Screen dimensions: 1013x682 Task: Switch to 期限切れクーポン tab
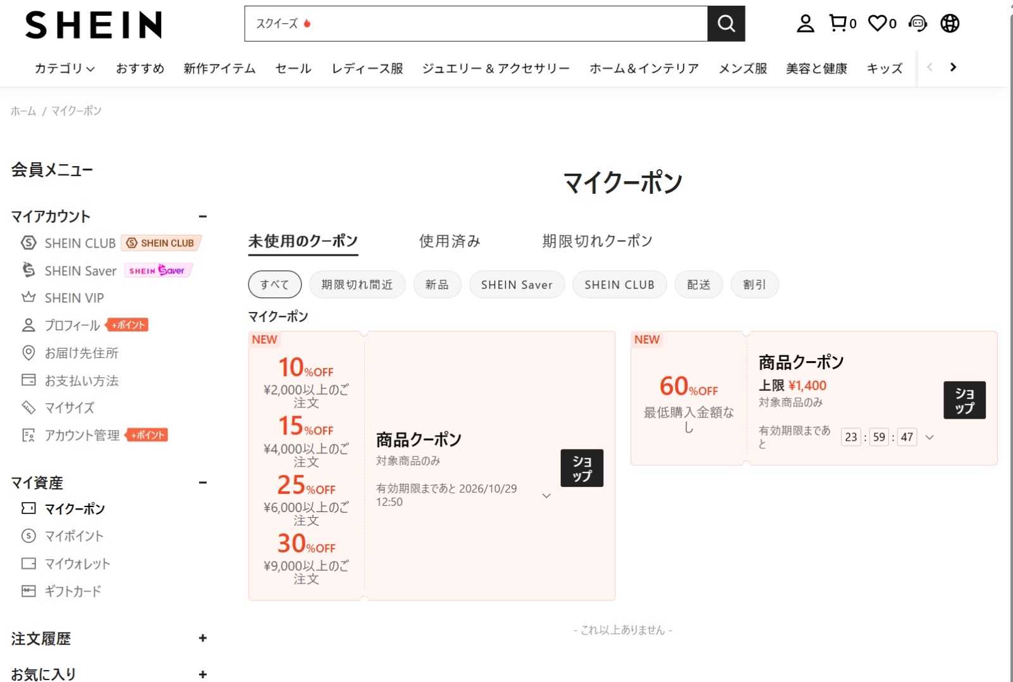[597, 241]
